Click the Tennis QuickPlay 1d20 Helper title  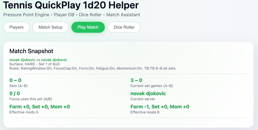[x=71, y=6]
